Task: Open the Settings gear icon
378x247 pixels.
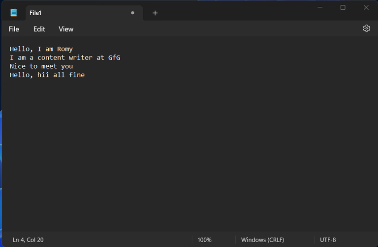Action: 366,28
